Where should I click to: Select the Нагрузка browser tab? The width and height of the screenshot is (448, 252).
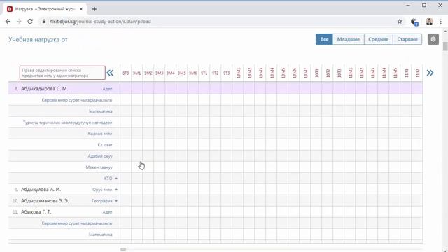tap(44, 9)
